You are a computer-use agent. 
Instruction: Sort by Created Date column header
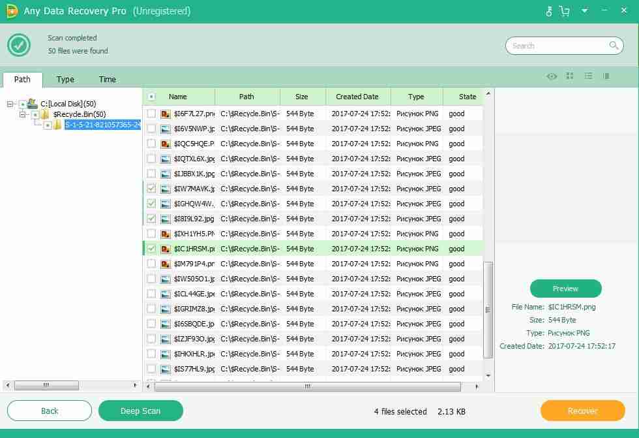pyautogui.click(x=357, y=97)
